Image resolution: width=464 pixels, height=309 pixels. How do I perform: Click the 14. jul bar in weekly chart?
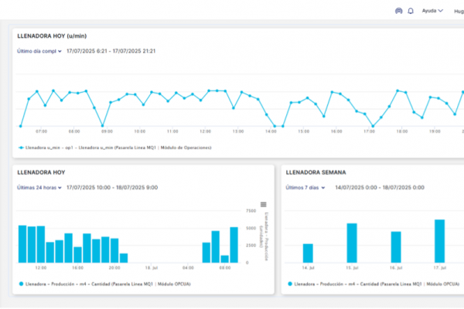[x=308, y=253]
